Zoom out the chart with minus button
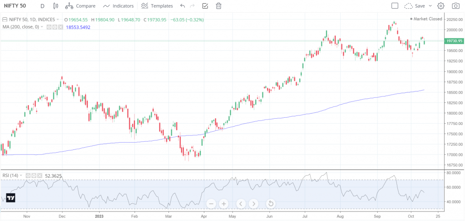This screenshot has width=465, height=221. click(212, 203)
